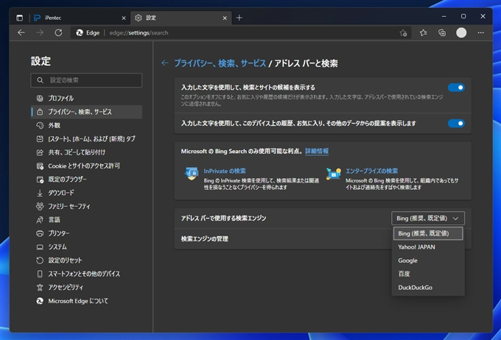
Task: Open 既定のブラウザー settings
Action: (86, 180)
